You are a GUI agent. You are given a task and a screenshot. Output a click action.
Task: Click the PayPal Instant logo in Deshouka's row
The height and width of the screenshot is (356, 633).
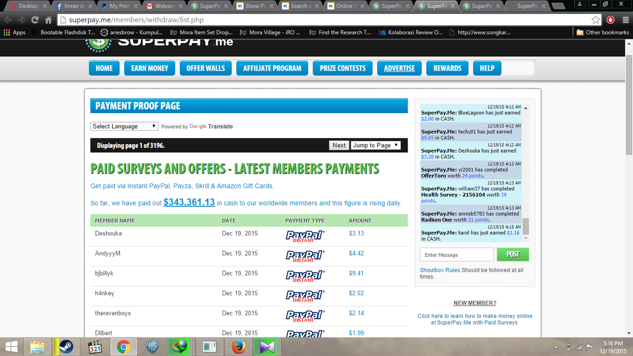tap(305, 236)
